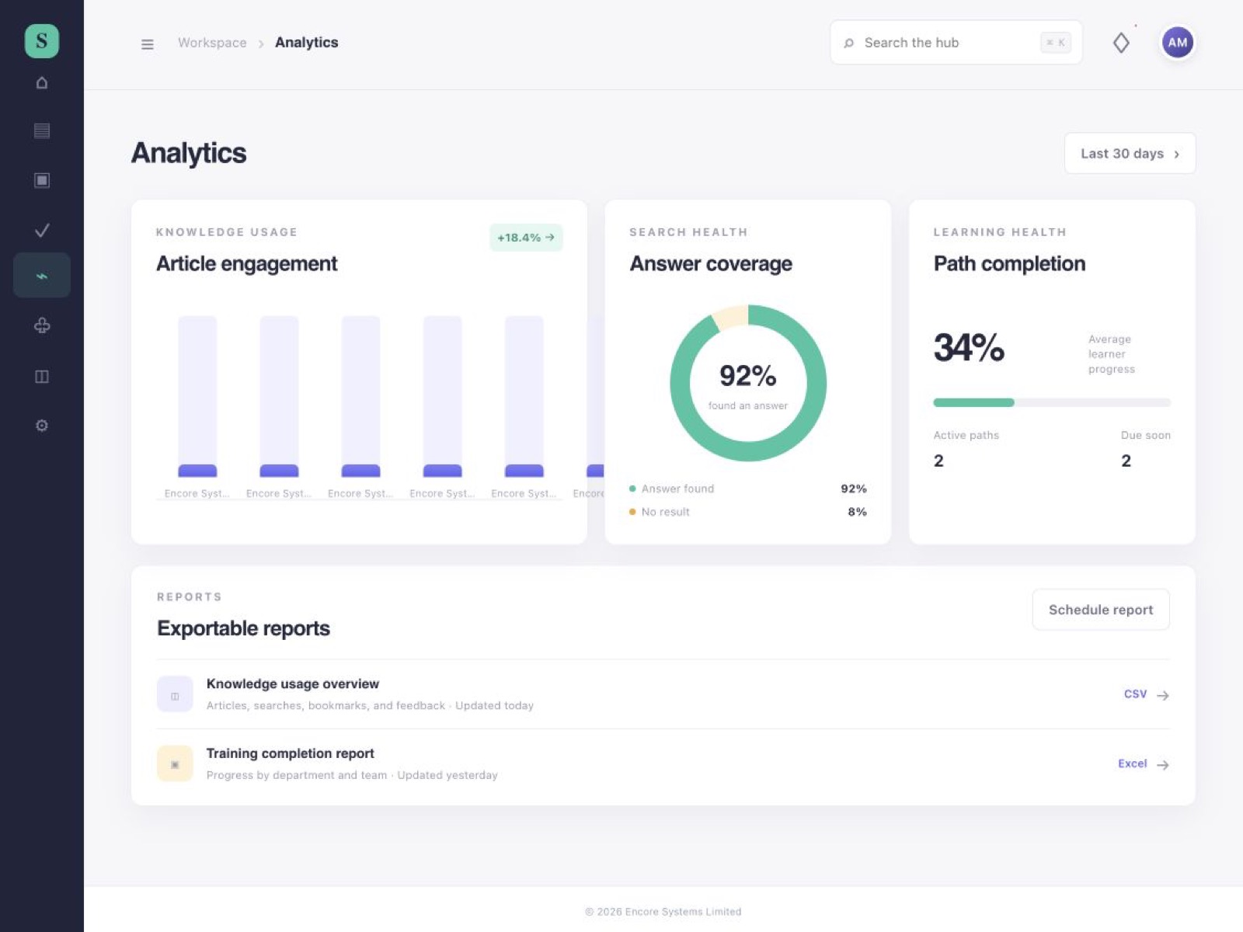
Task: Click the 2026 Encore Systems Limited footer
Action: click(x=663, y=912)
